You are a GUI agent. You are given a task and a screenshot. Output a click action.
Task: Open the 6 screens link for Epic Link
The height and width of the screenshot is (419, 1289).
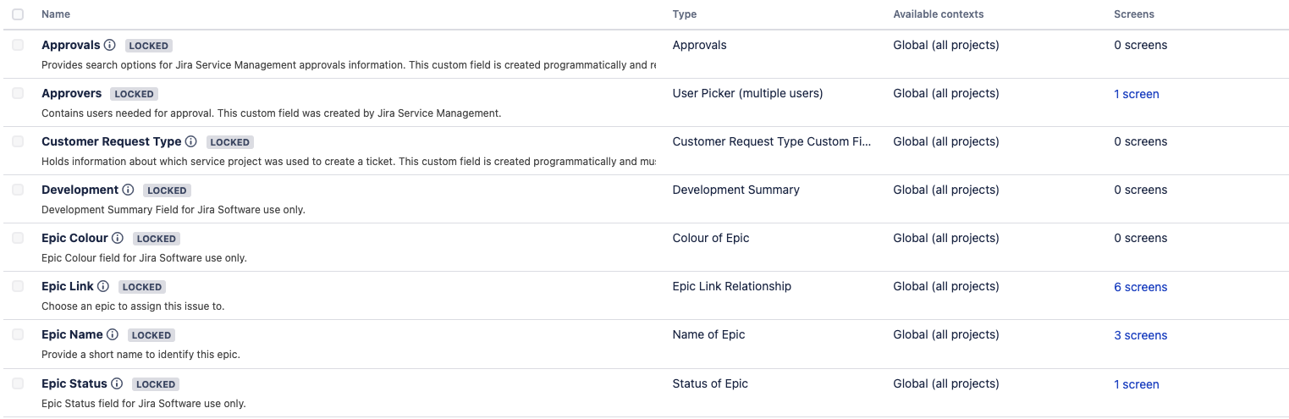[1140, 287]
